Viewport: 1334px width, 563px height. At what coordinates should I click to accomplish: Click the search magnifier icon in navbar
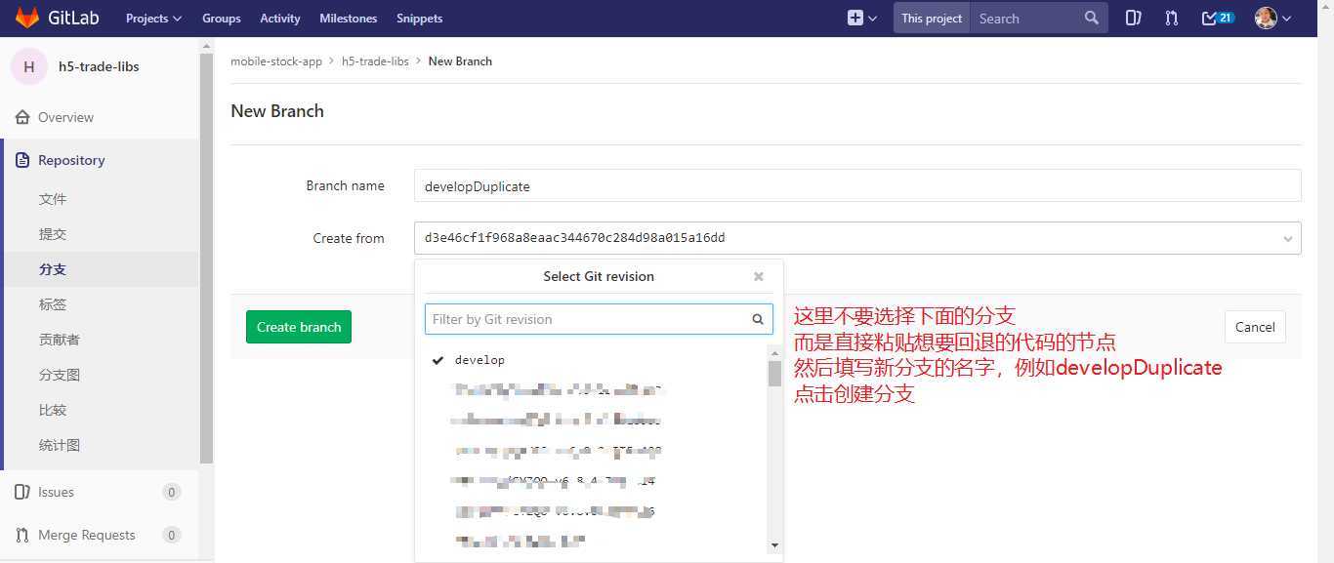click(x=1092, y=18)
